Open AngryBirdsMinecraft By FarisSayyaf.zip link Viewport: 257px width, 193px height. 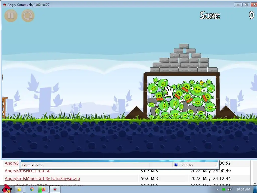pos(42,178)
